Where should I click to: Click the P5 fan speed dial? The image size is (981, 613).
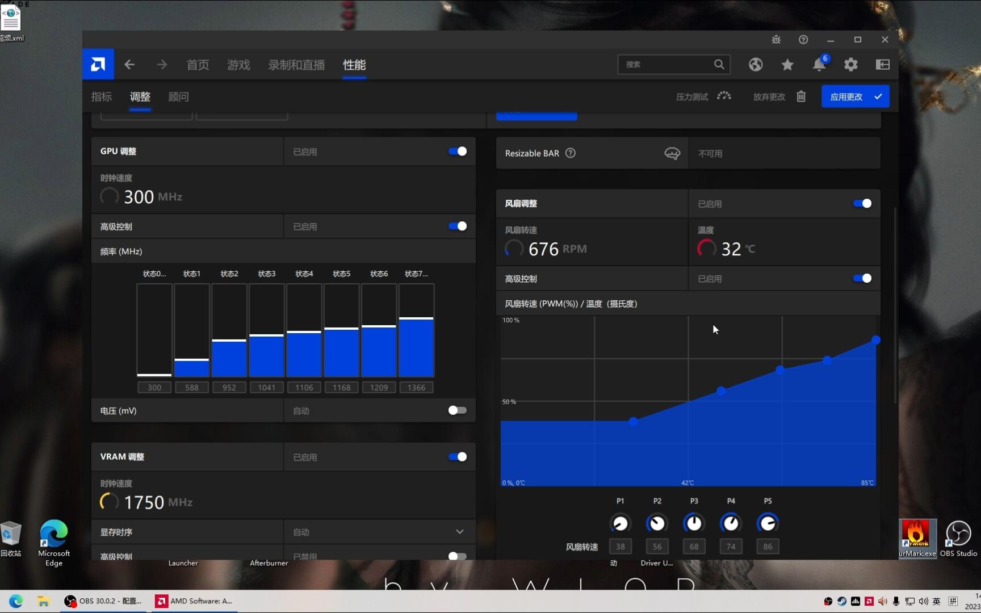(x=768, y=523)
